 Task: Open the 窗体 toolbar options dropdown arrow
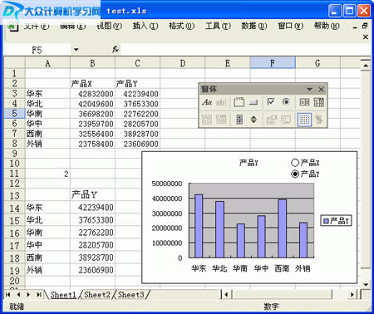[309, 89]
